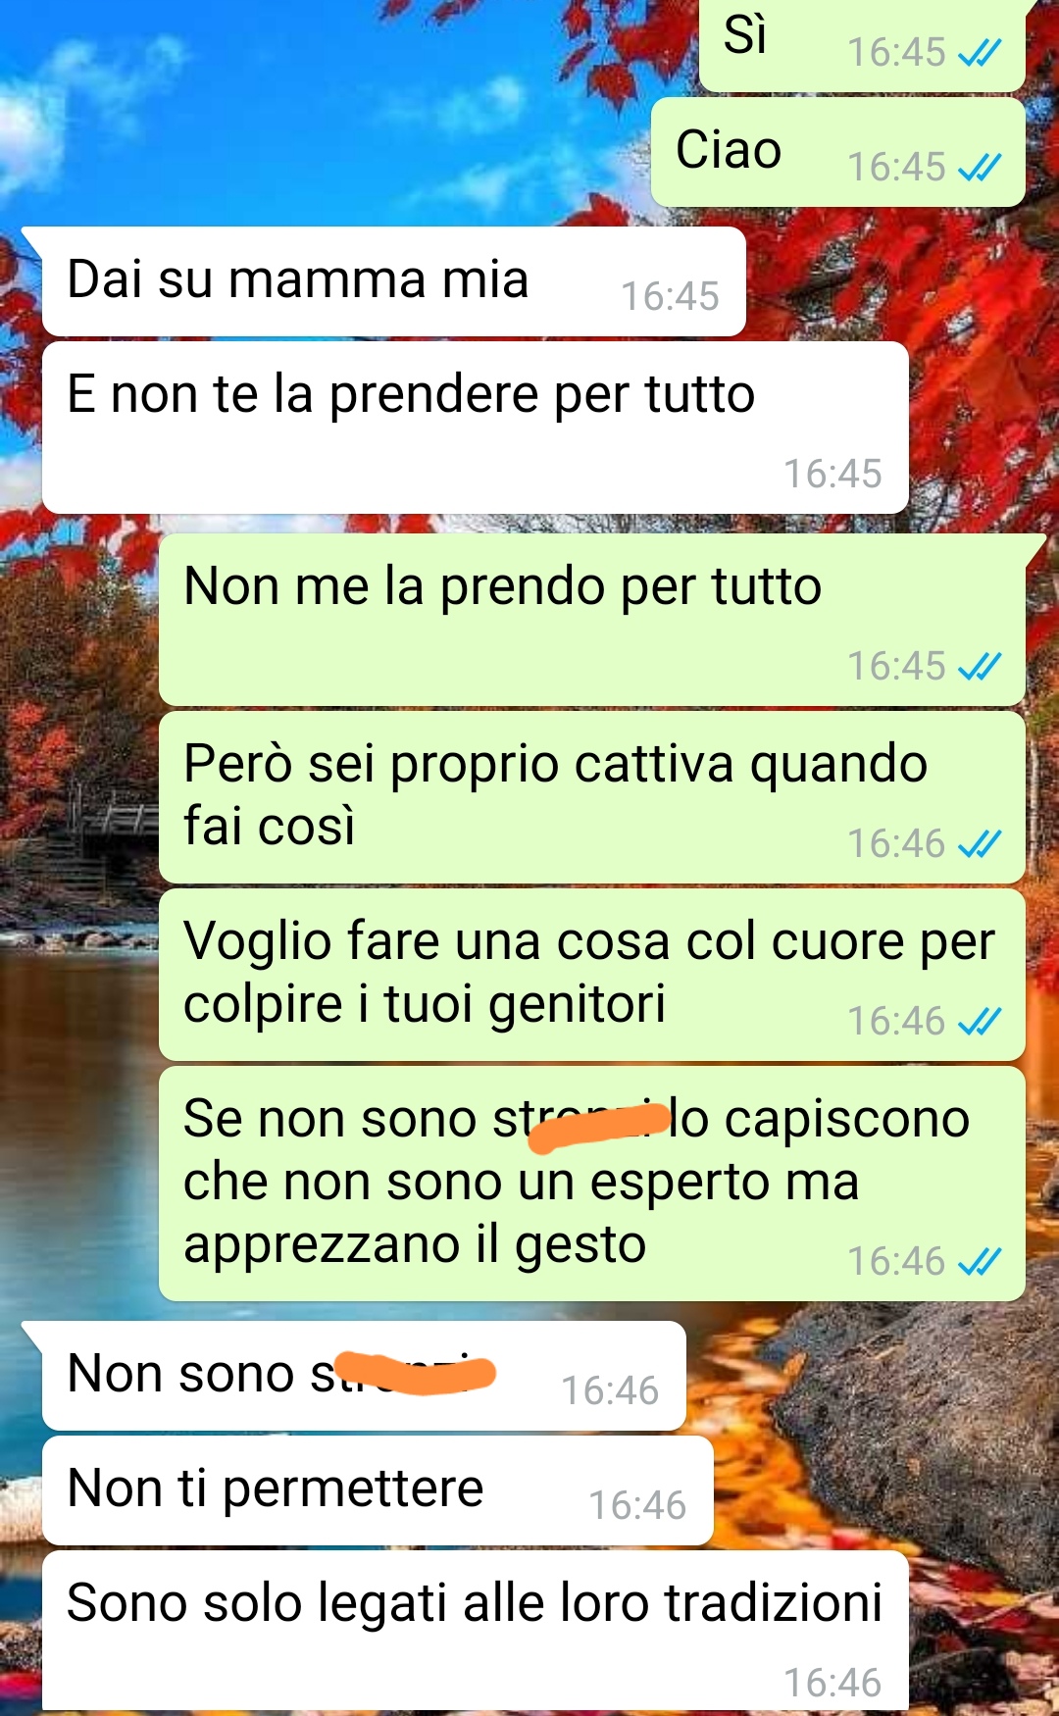Tap the received message starting 'Non sono' with orange scribble
Image resolution: width=1059 pixels, height=1716 pixels.
[364, 1376]
